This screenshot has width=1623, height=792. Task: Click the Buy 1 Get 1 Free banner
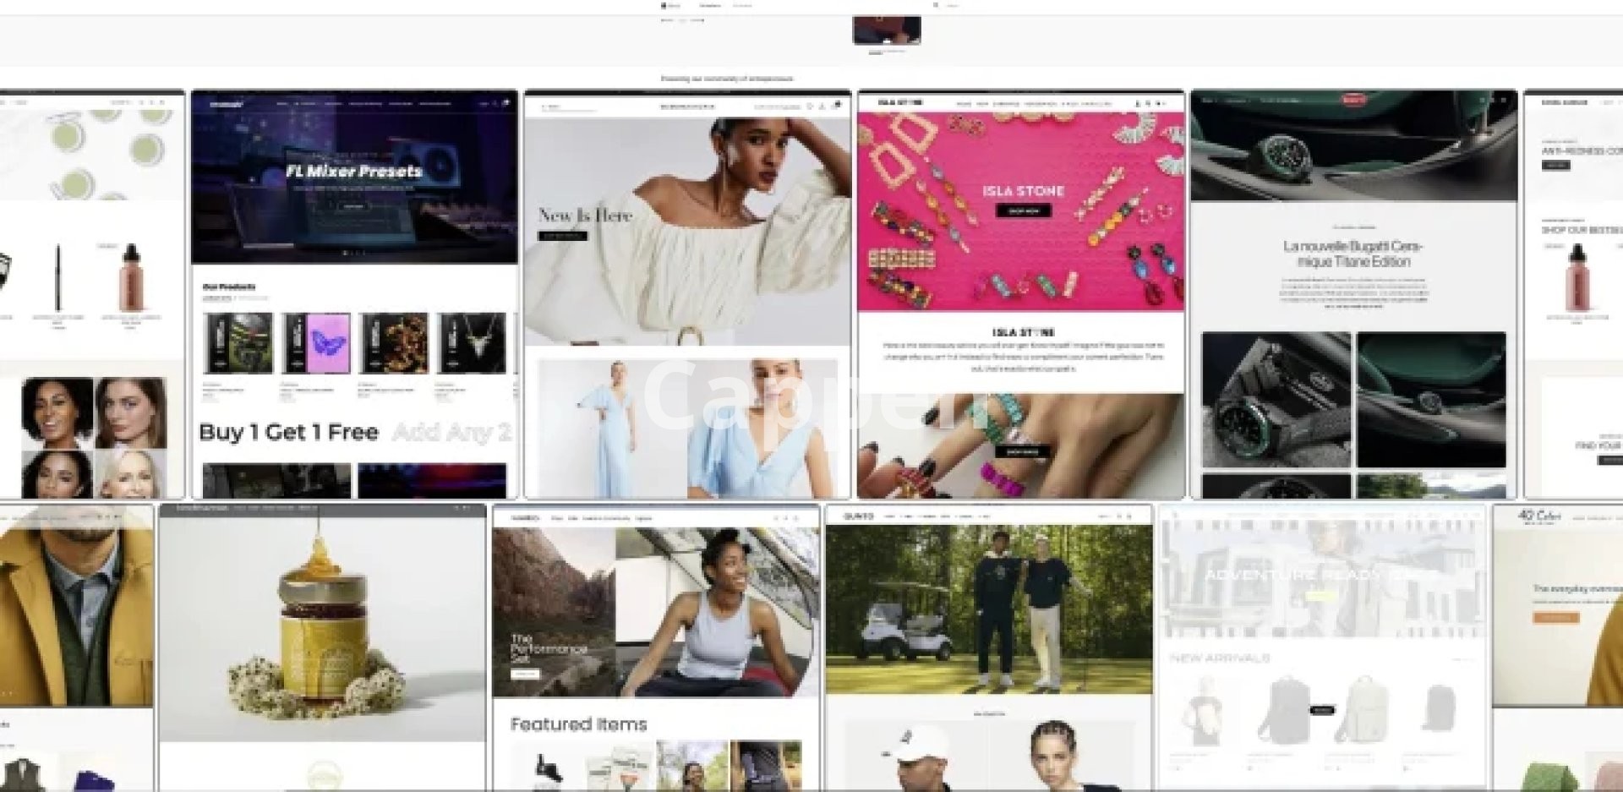point(288,433)
